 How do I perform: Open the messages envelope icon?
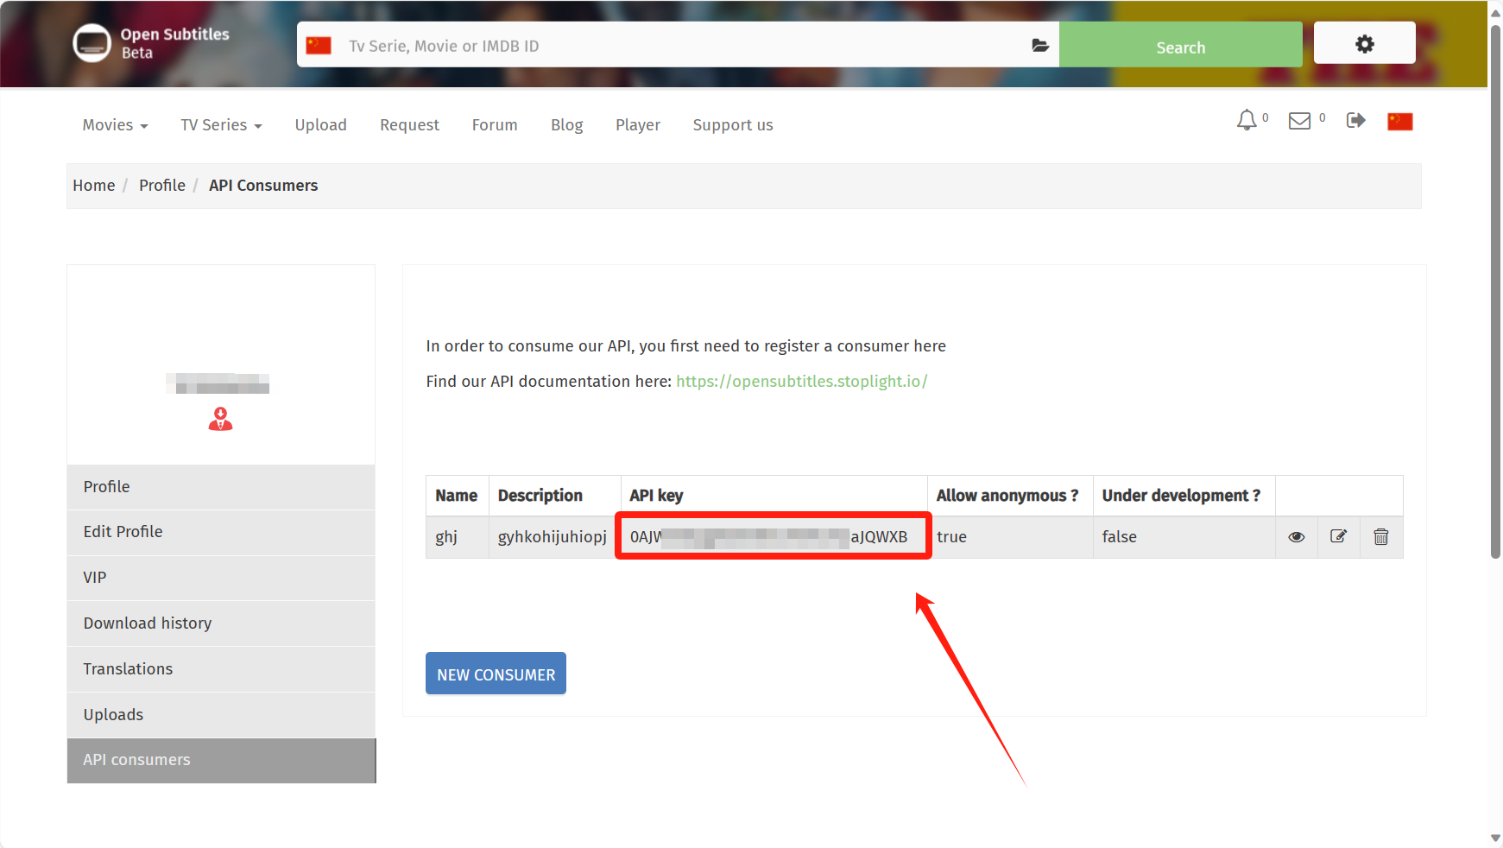pos(1299,122)
